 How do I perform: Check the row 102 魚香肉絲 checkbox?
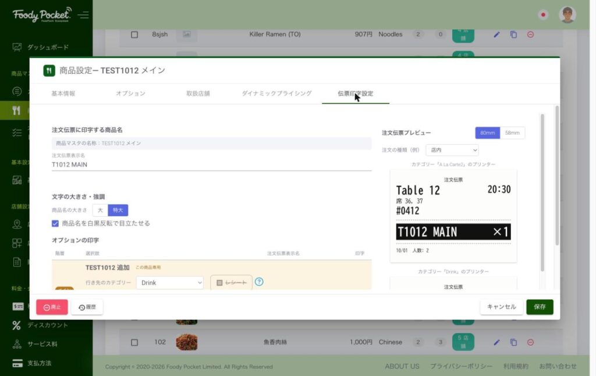134,342
